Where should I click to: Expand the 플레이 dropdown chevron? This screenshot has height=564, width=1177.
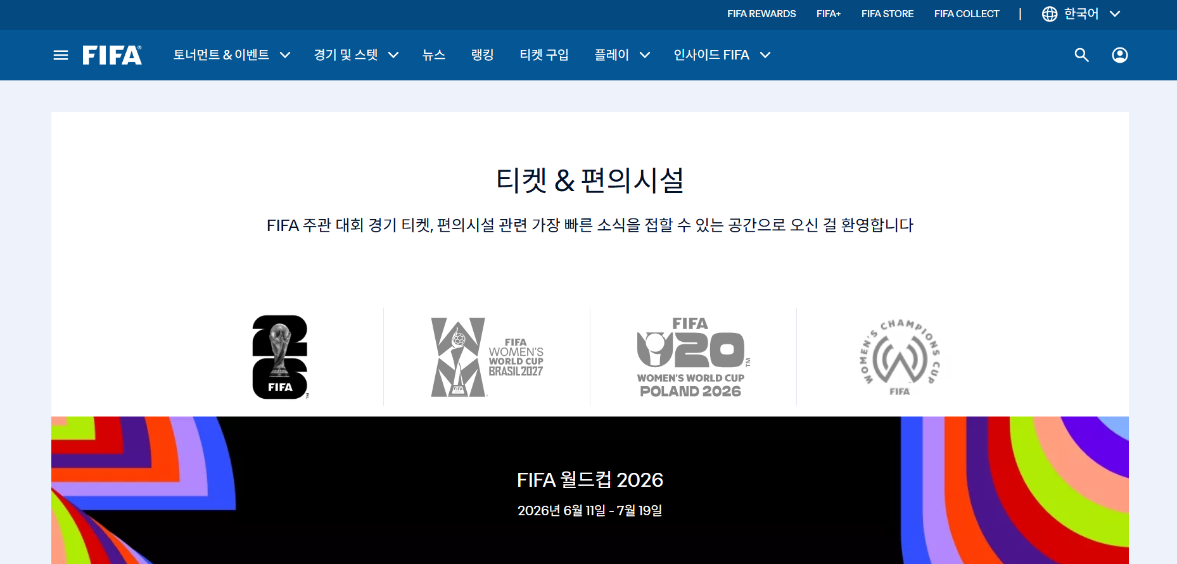point(645,55)
